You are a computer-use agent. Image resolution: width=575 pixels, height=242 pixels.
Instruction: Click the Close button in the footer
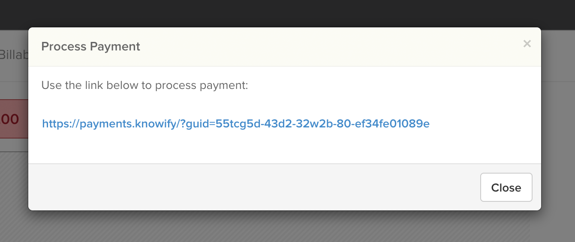tap(506, 187)
